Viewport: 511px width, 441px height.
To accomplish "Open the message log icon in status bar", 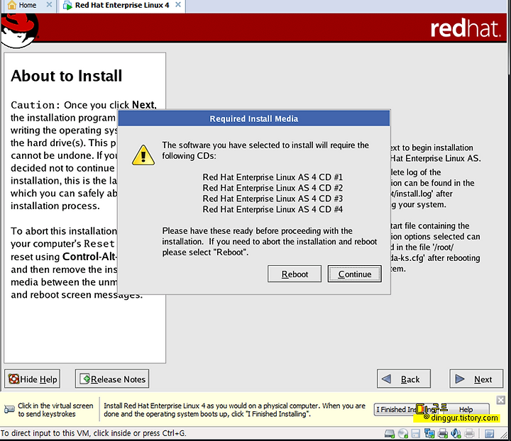I will 490,433.
